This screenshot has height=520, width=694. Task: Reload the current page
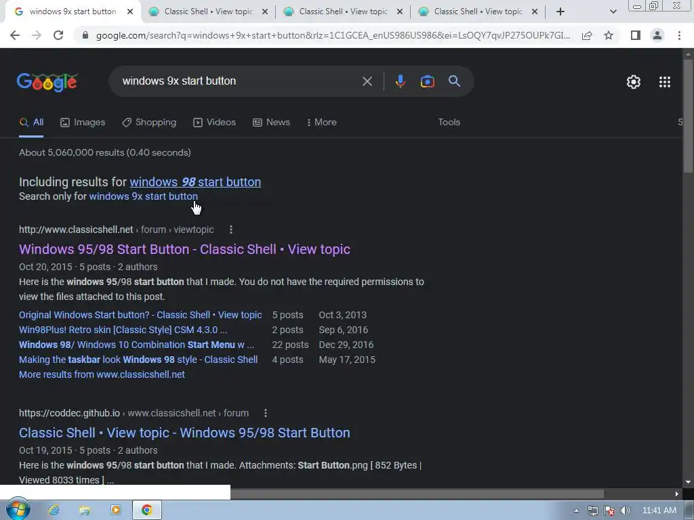(58, 35)
